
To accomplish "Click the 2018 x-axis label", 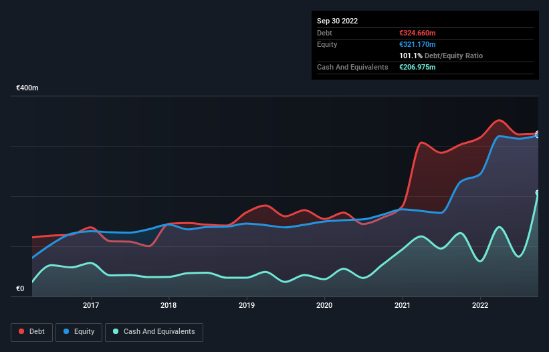I will point(169,305).
